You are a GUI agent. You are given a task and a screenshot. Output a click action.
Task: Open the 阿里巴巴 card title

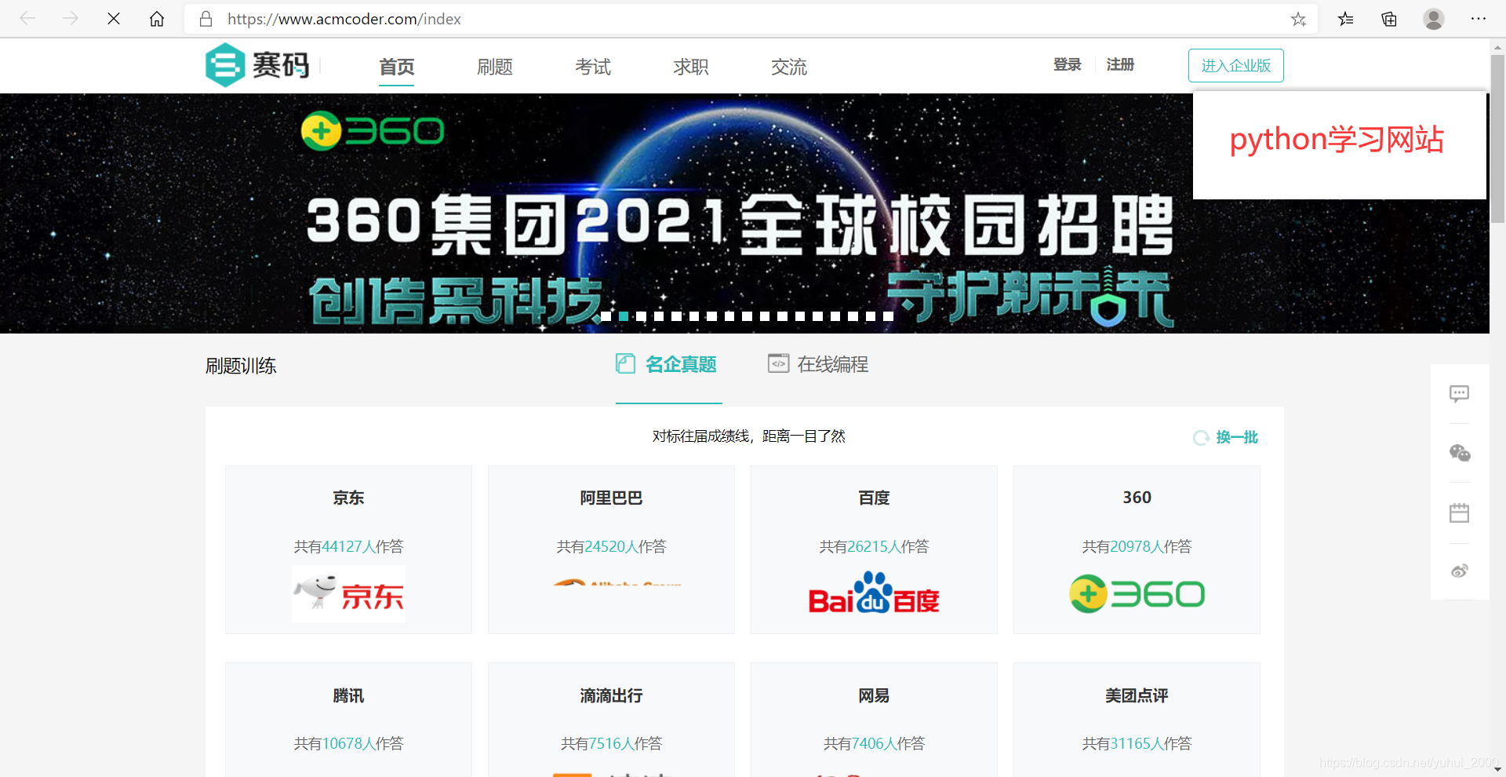tap(611, 498)
